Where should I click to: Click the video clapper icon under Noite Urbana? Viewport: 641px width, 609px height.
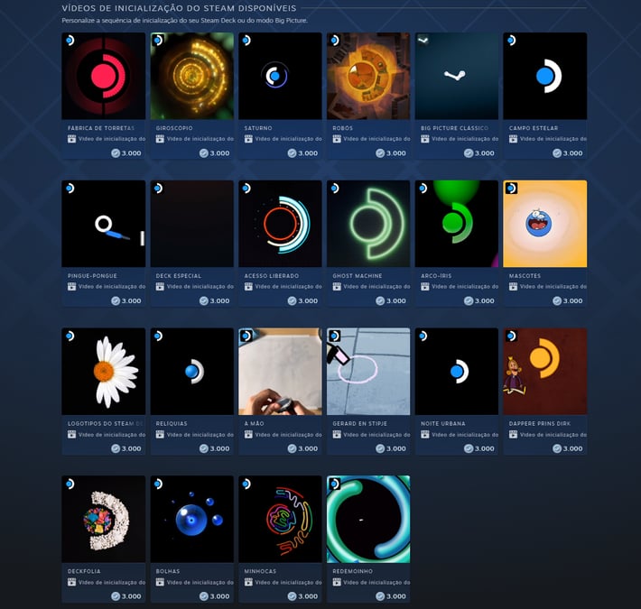click(x=424, y=435)
